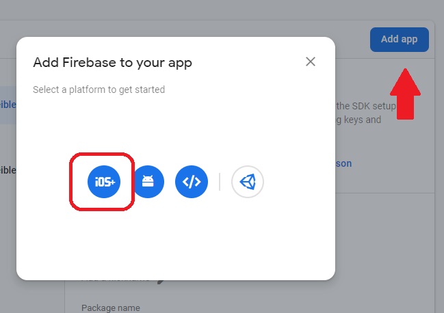This screenshot has width=444, height=313.
Task: Open the partially visible 'son' file link
Action: pos(343,163)
